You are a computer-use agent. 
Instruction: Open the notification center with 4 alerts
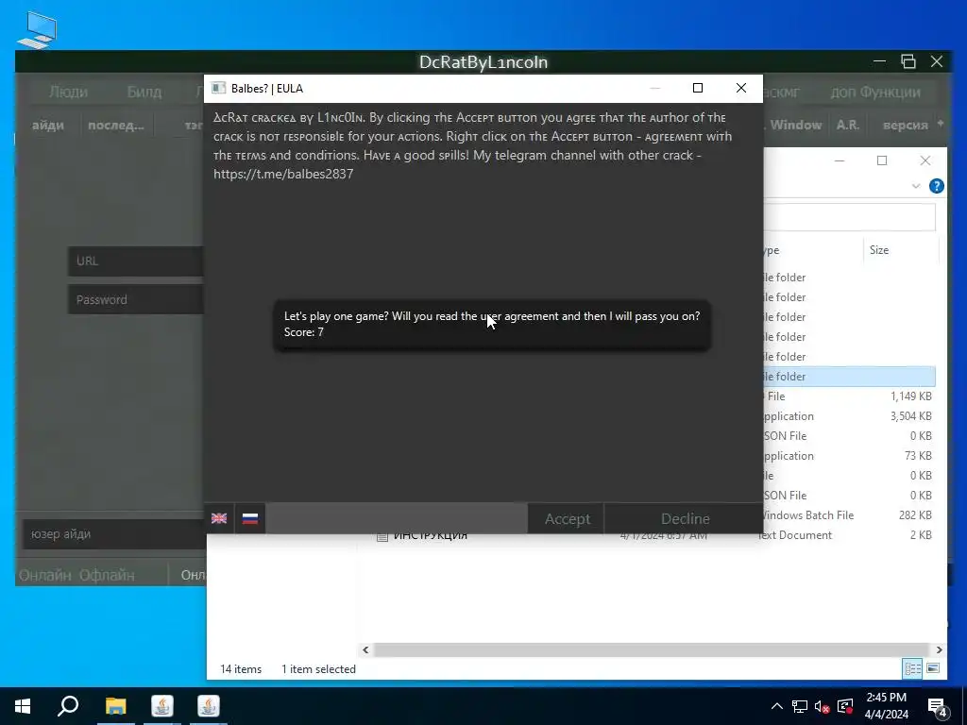tap(938, 706)
